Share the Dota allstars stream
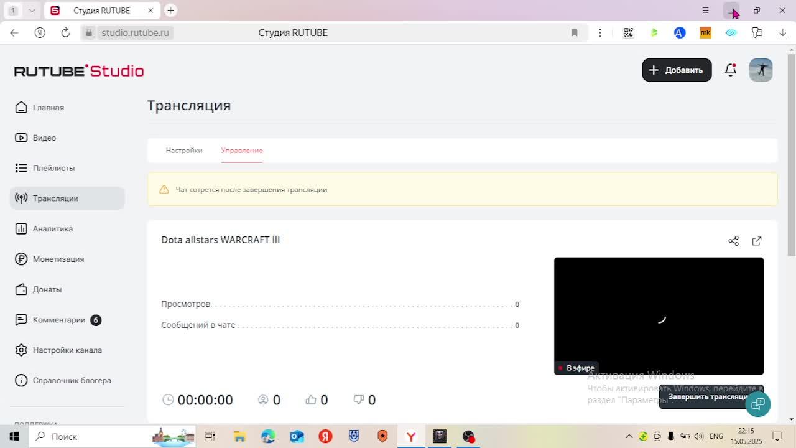This screenshot has width=796, height=448. pyautogui.click(x=734, y=241)
